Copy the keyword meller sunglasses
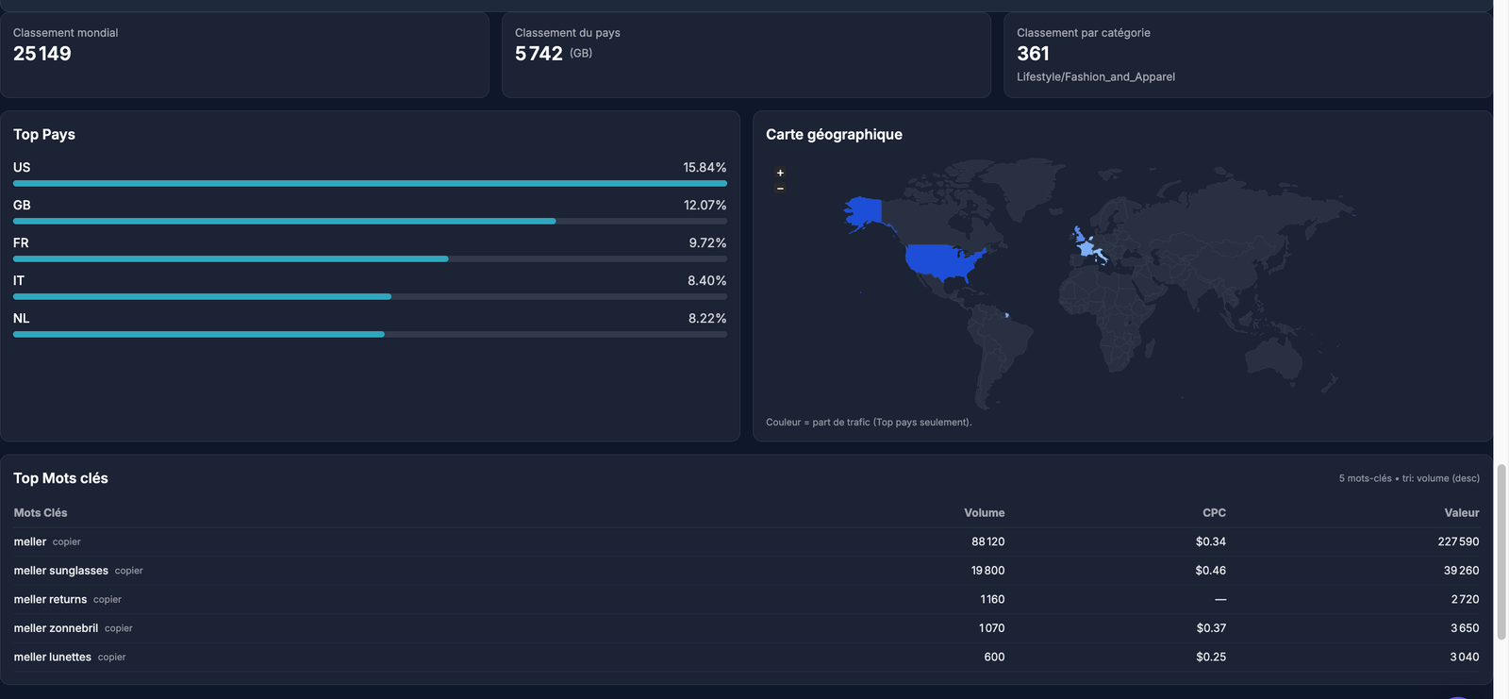 (129, 571)
